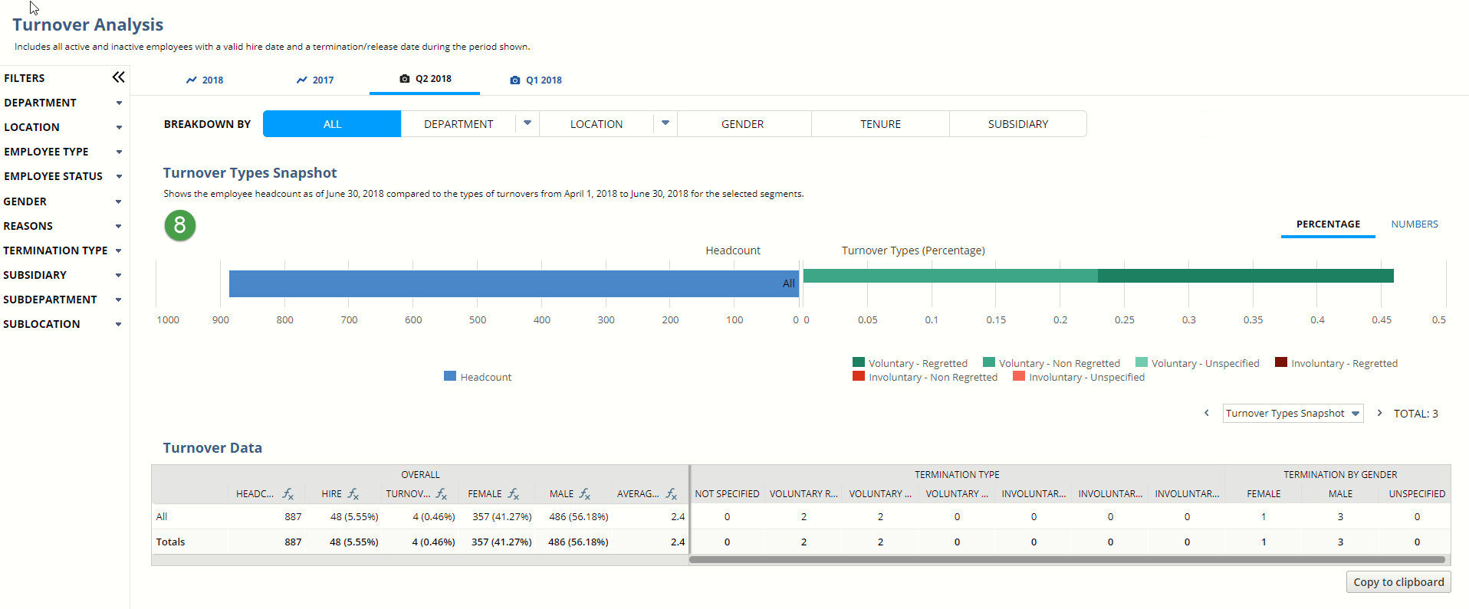This screenshot has height=609, width=1469.
Task: Toggle Involuntary - Regretted legend swatch
Action: coord(1281,362)
